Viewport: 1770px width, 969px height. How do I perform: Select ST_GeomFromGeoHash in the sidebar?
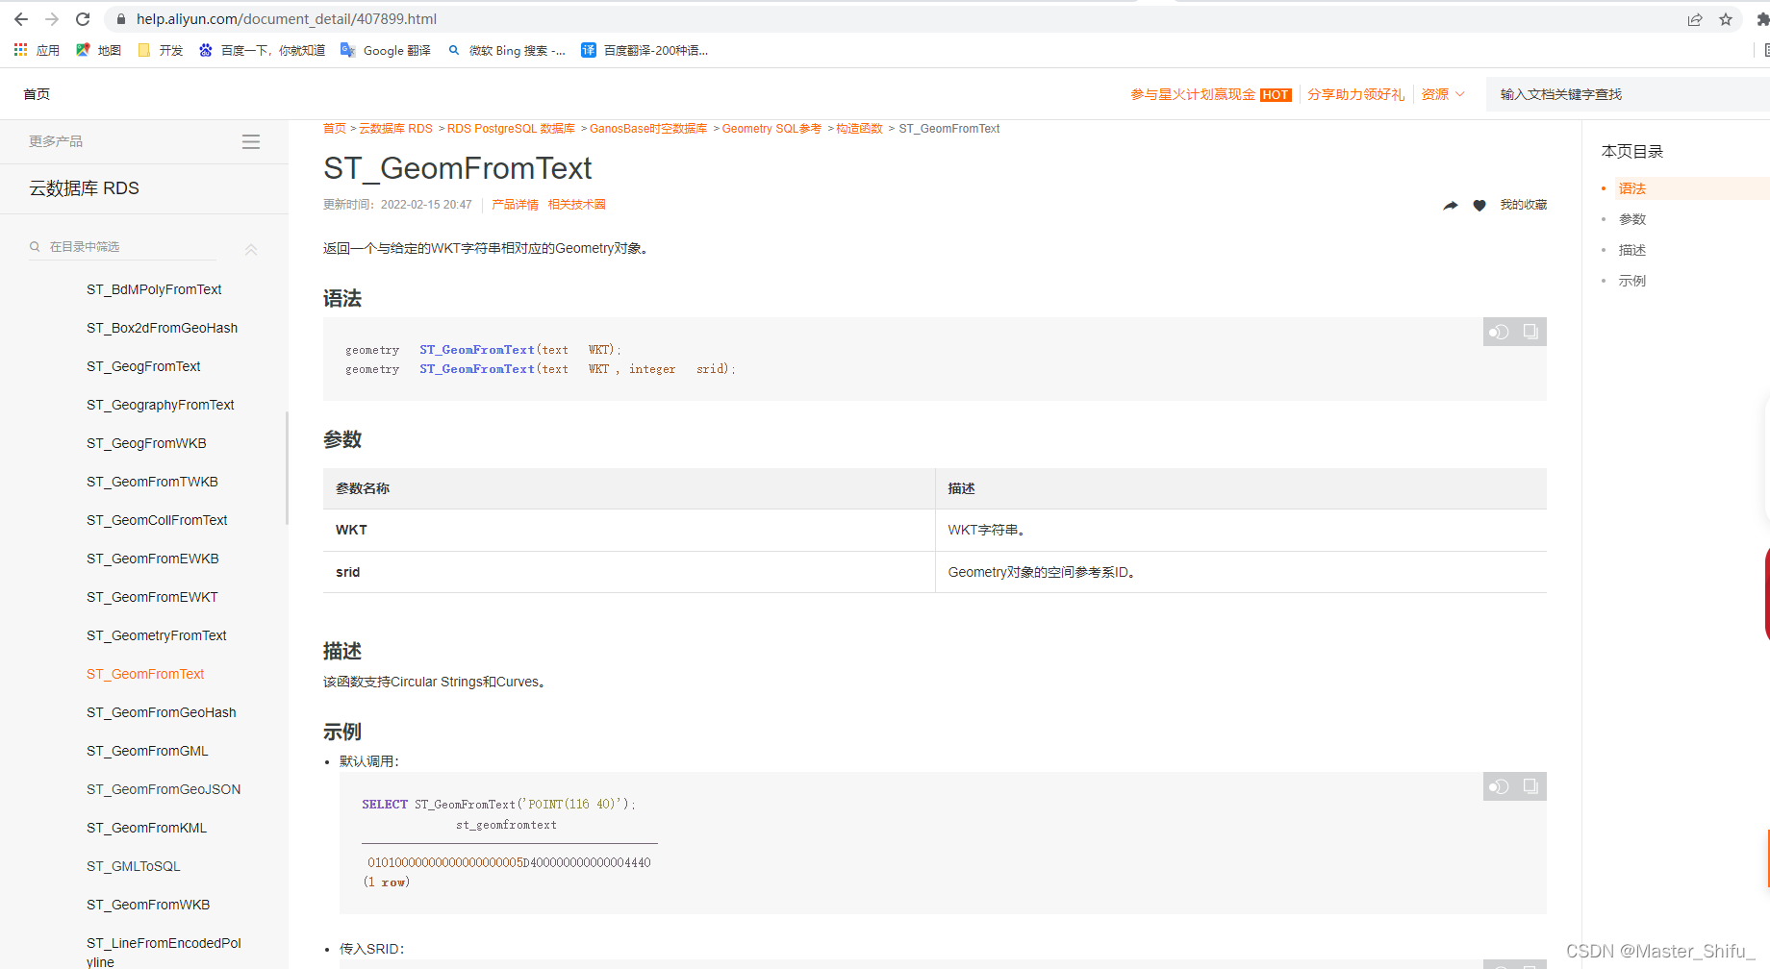coord(162,712)
